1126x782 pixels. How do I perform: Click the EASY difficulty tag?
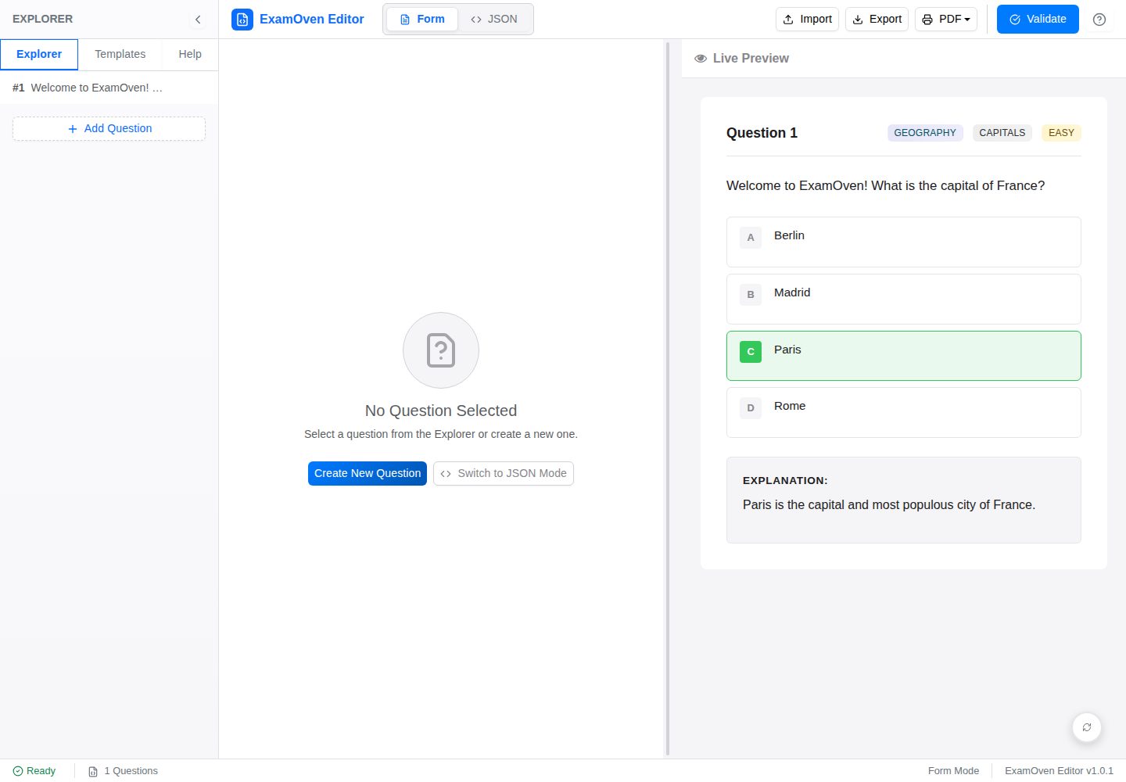pos(1061,133)
